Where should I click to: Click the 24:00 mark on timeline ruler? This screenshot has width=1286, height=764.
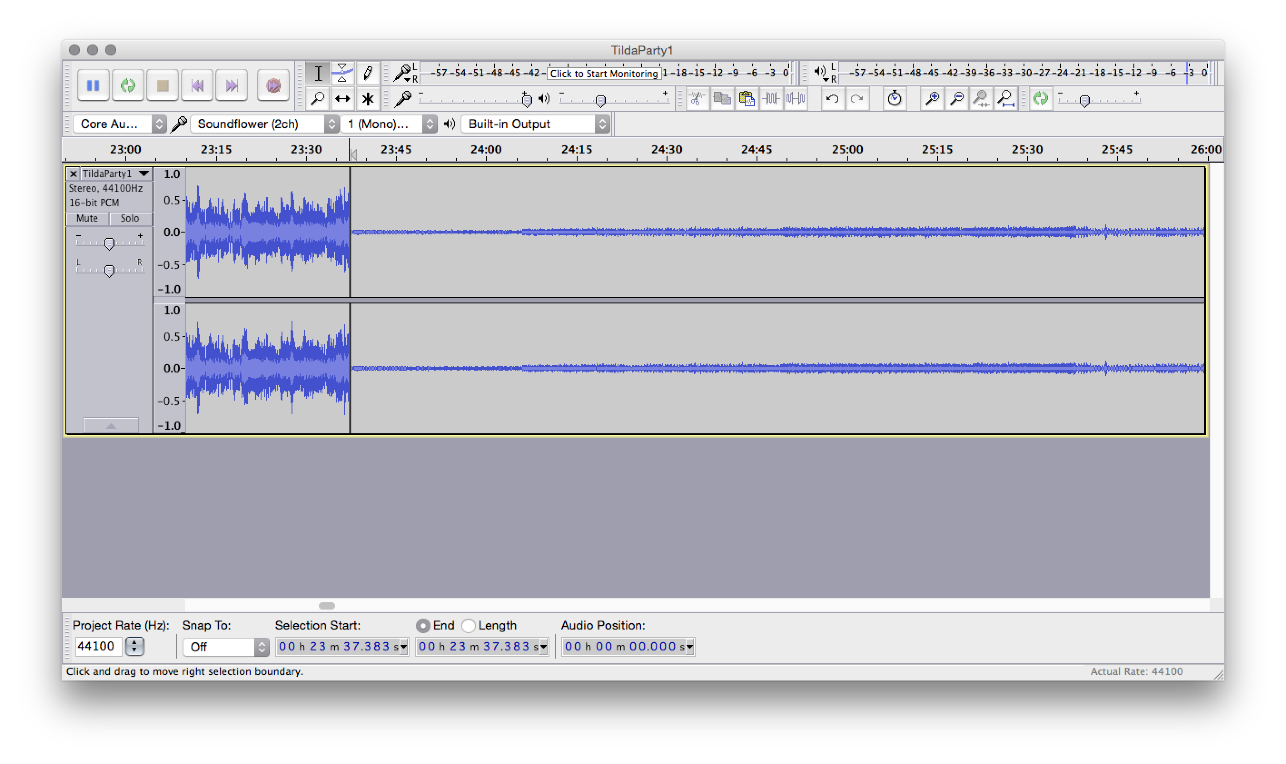pos(486,150)
